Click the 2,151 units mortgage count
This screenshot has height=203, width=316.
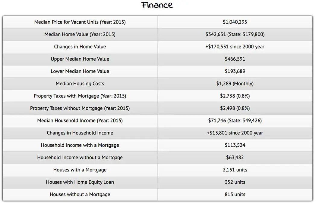(235, 170)
